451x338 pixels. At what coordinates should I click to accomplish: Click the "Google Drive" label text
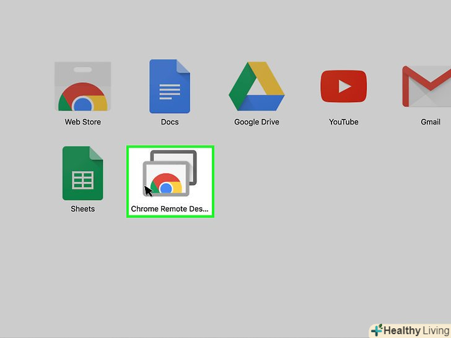coord(256,122)
